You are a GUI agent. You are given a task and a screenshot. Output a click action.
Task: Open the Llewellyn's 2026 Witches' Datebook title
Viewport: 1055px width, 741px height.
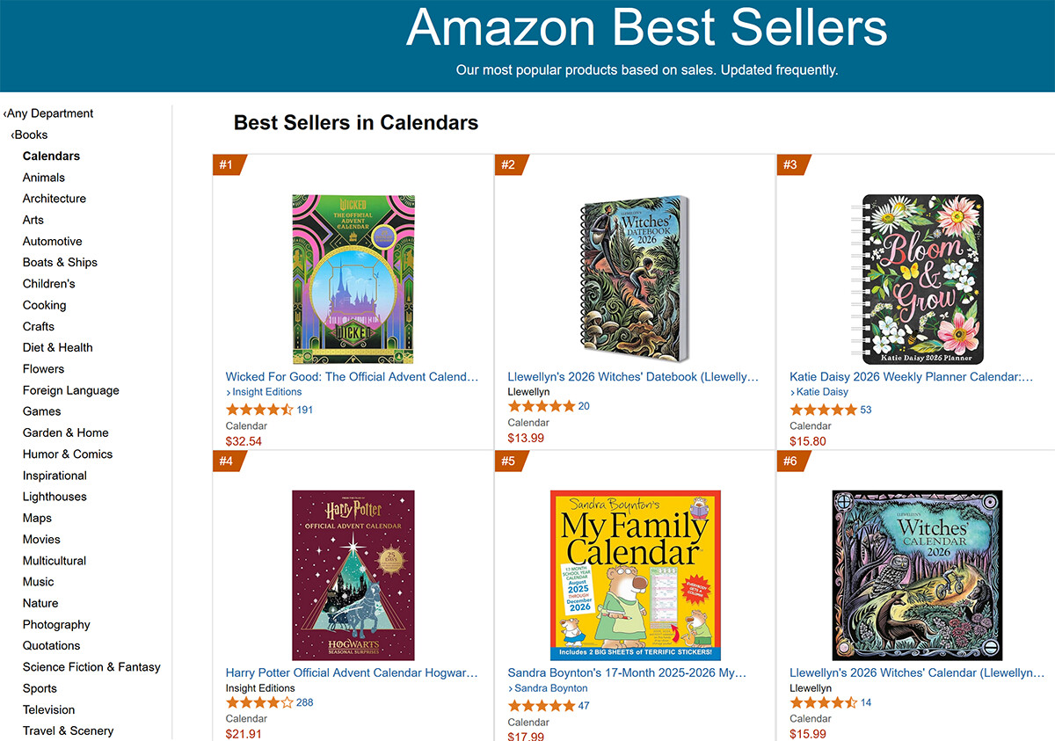click(634, 376)
